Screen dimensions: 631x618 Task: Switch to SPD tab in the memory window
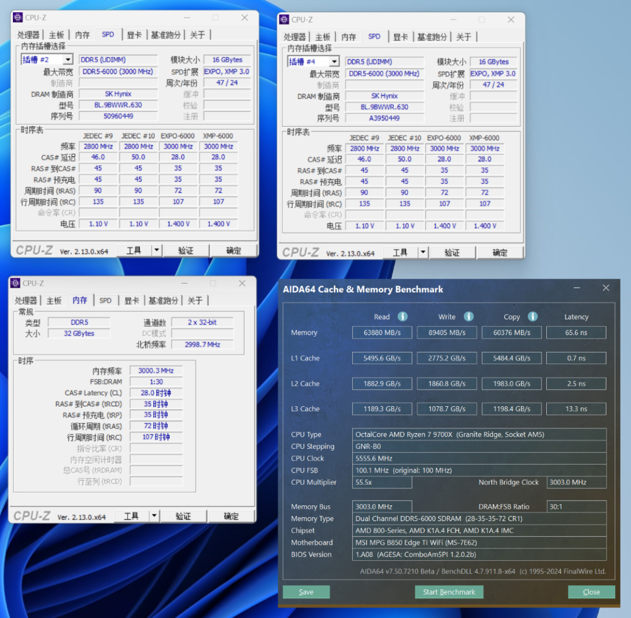tap(105, 300)
